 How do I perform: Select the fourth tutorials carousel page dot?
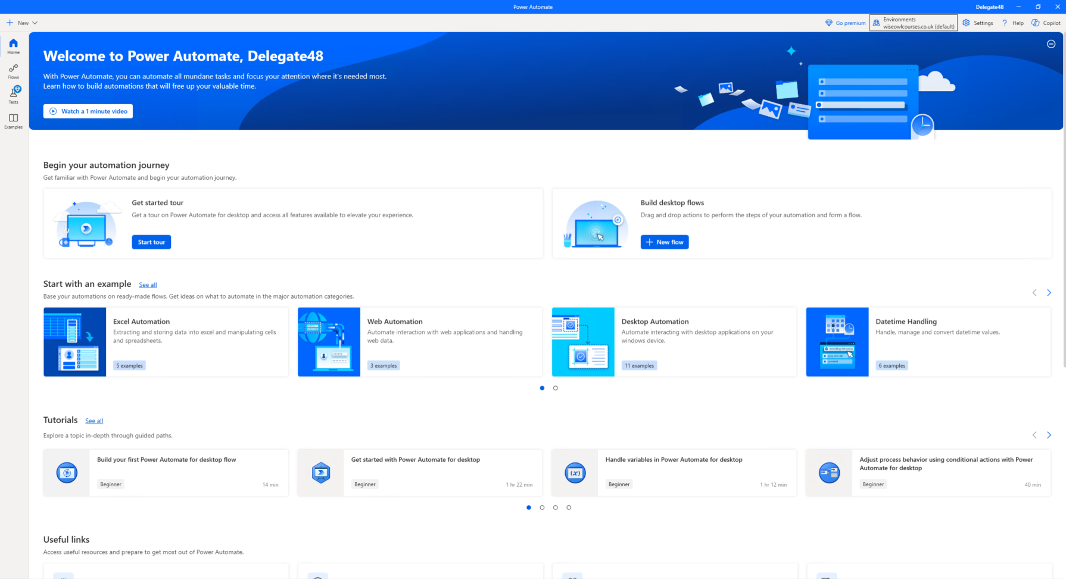(569, 508)
